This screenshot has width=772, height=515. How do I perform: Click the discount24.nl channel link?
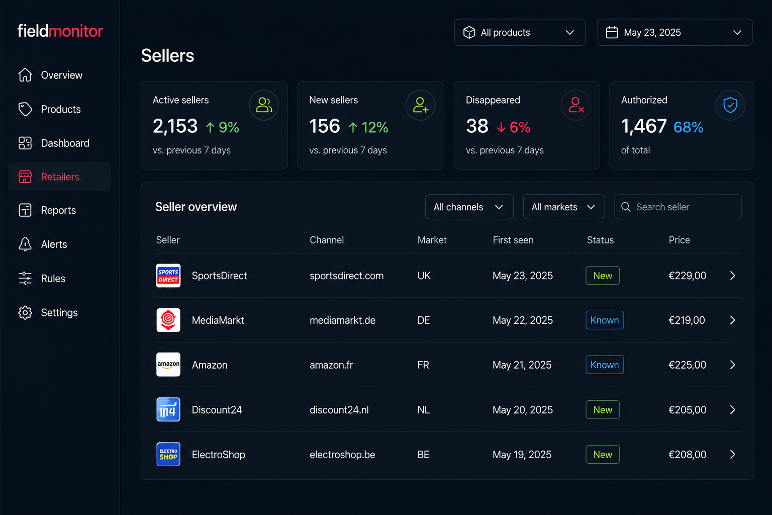[339, 410]
